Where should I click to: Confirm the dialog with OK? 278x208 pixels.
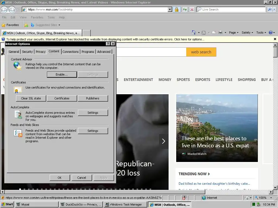(59, 178)
